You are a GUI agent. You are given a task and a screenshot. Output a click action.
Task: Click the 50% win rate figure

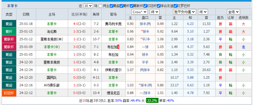(119, 101)
